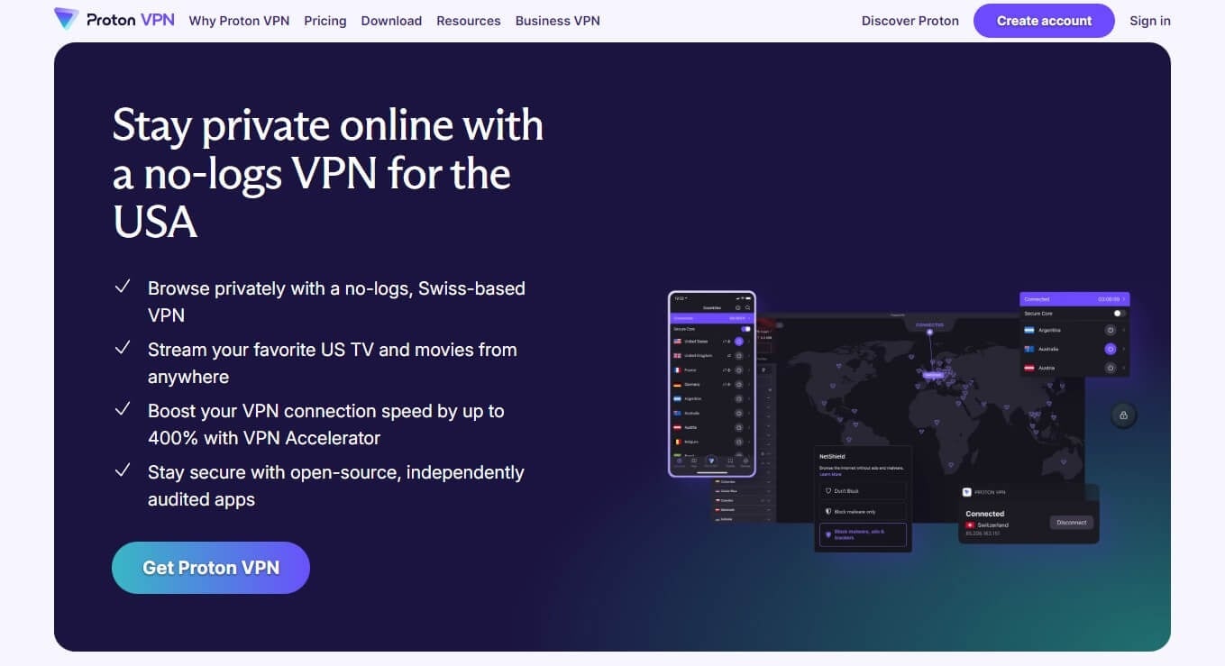Click the Germany flag on the phone list

point(678,385)
